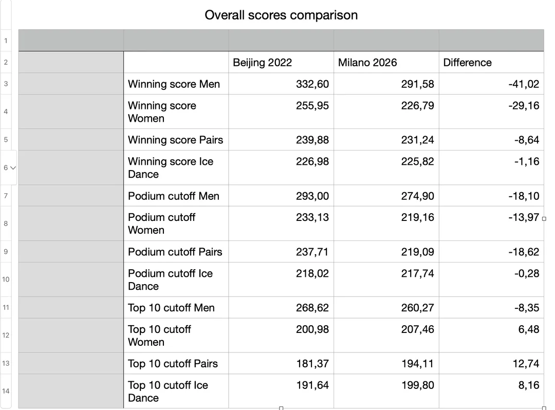The image size is (555, 410).
Task: Select the -41,02 difference cell
Action: [491, 84]
